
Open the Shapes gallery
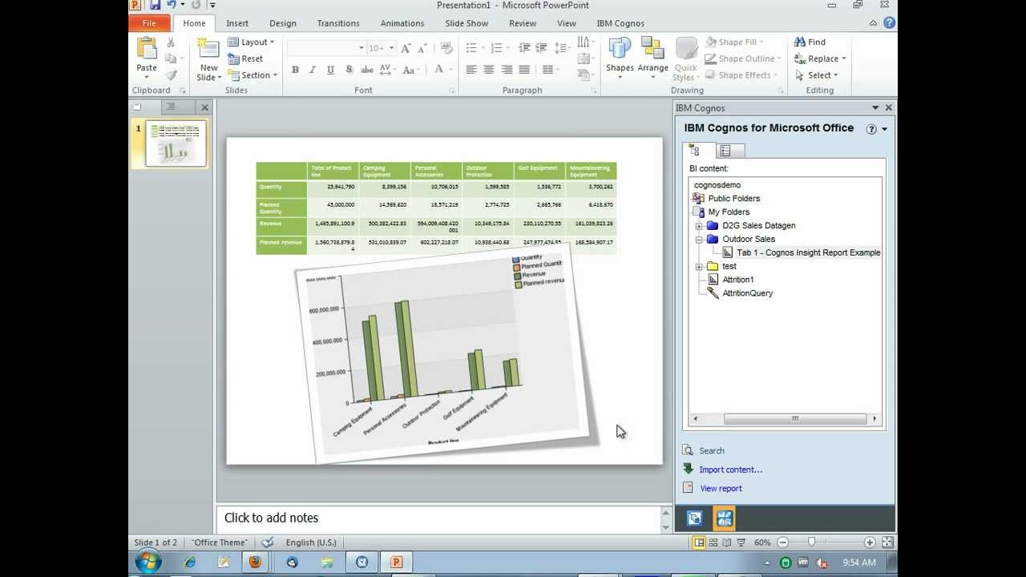(620, 58)
